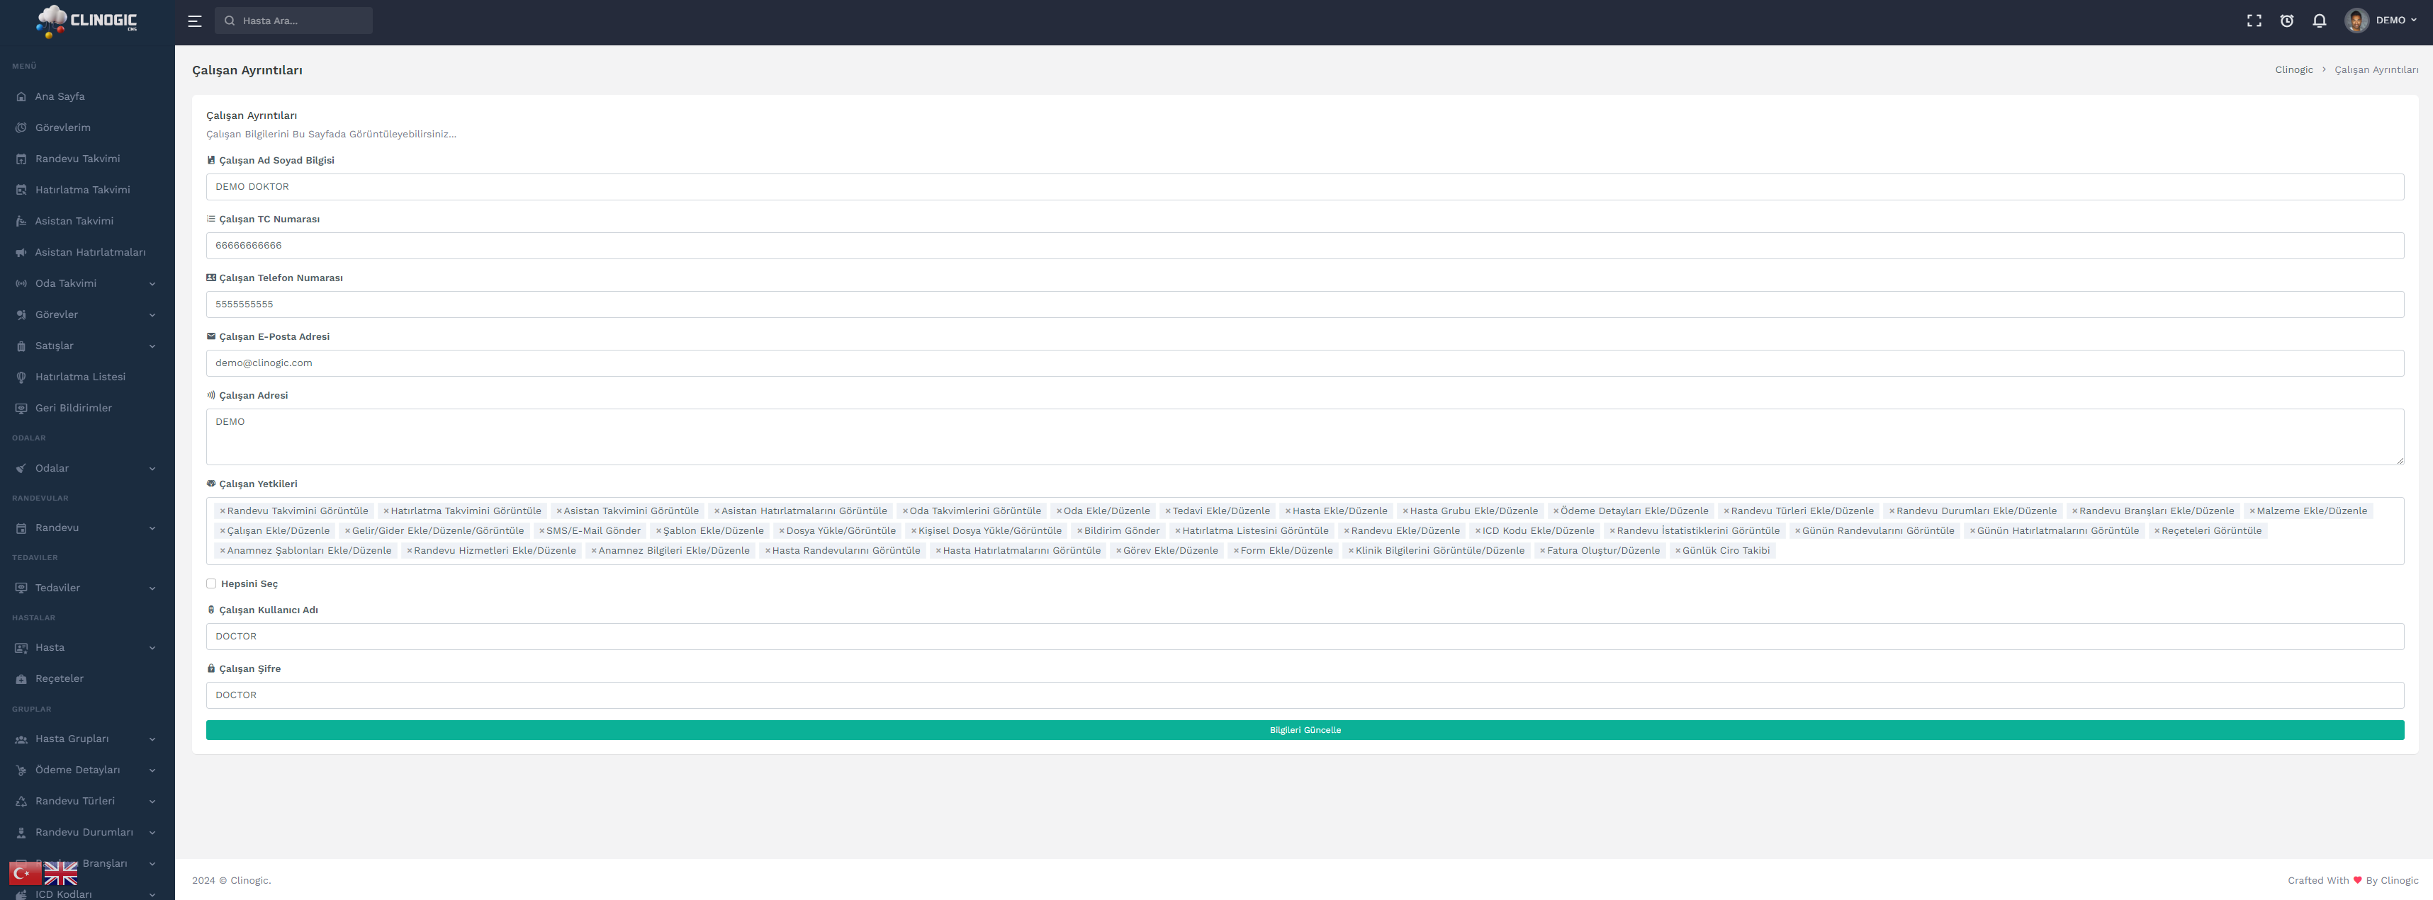The height and width of the screenshot is (900, 2433).
Task: Follow the Clinogic breadcrumb link
Action: pyautogui.click(x=2293, y=70)
